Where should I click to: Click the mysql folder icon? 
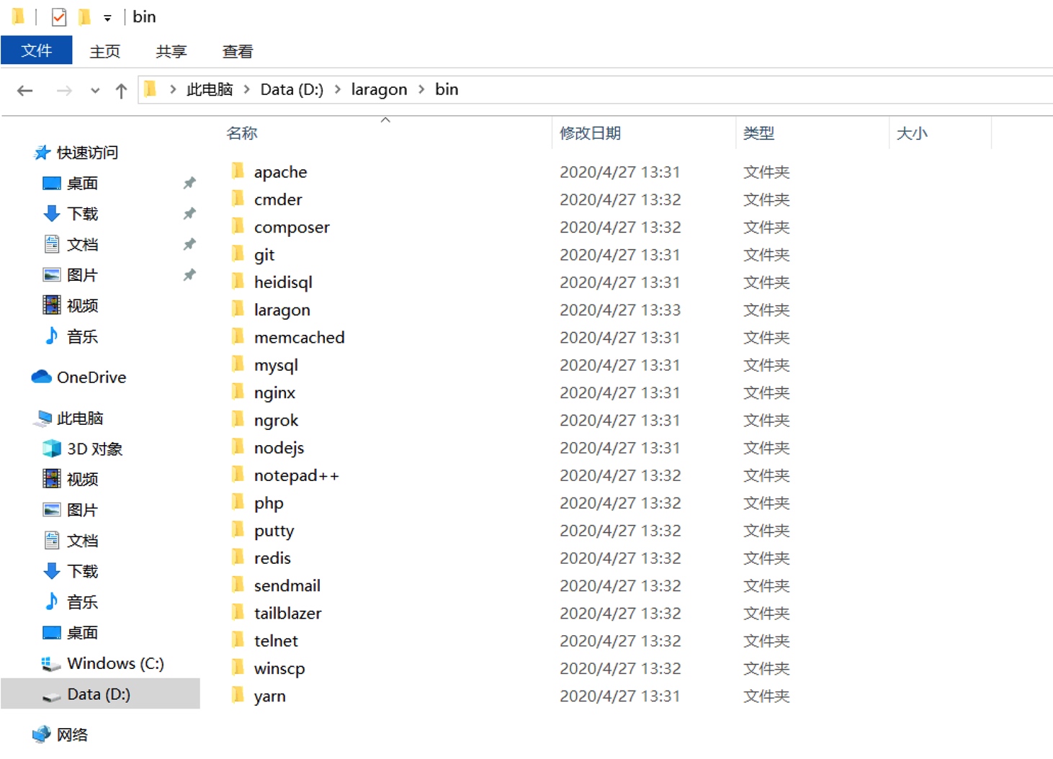pos(238,364)
